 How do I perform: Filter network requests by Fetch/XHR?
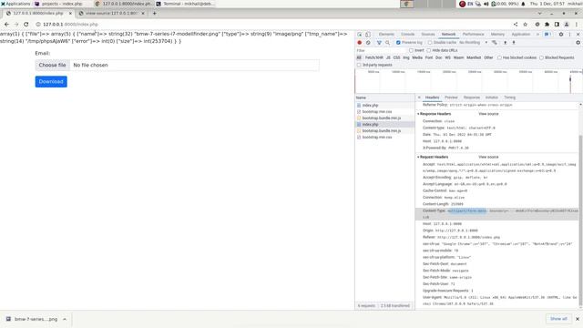tap(373, 57)
